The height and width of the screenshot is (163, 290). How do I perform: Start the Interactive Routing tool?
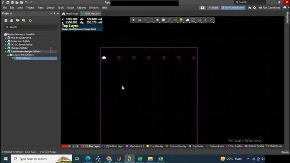(x=169, y=20)
